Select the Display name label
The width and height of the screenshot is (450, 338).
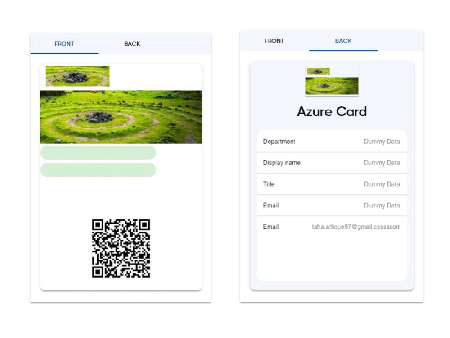tap(282, 163)
